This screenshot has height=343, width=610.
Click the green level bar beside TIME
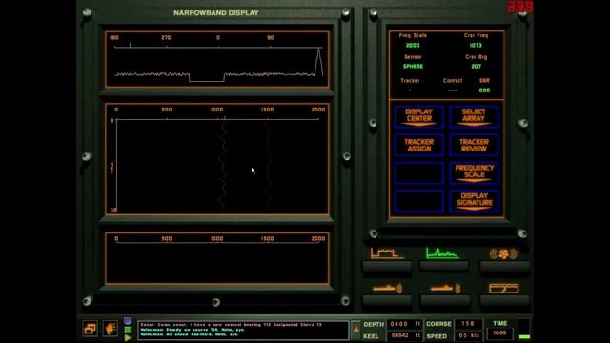click(x=524, y=336)
